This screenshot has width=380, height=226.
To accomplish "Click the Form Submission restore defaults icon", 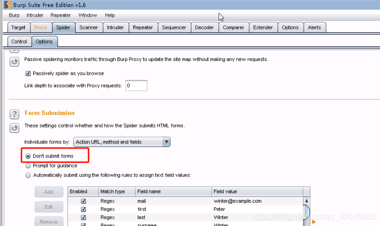I will [x=15, y=128].
